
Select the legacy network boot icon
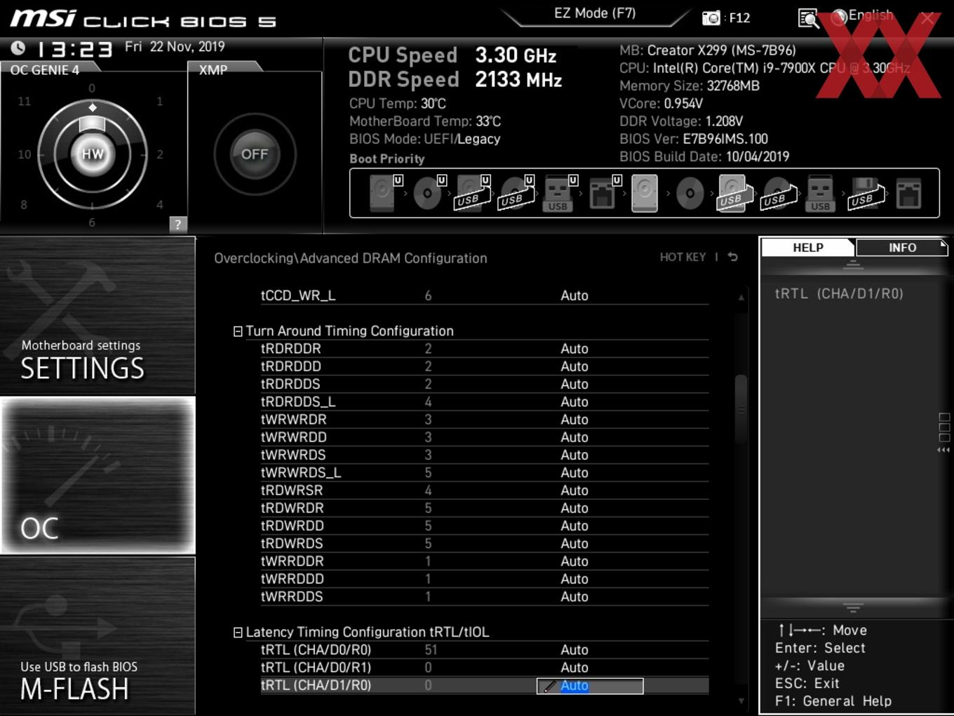[x=908, y=193]
